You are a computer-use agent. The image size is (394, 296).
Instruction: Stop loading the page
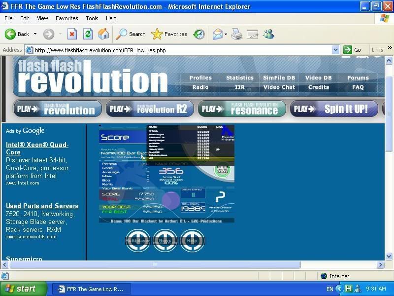pos(72,34)
